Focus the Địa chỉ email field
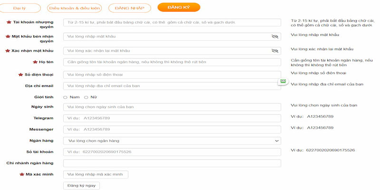 [172, 86]
